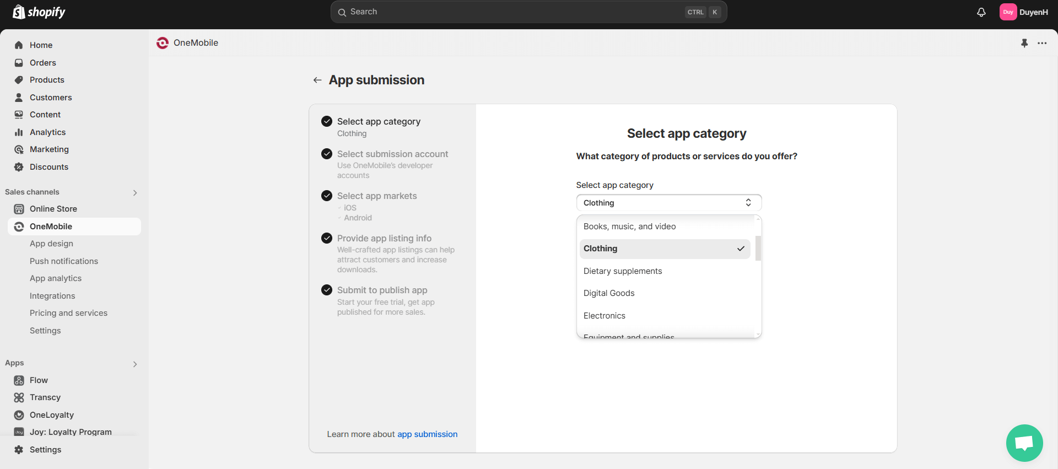
Task: Click the 'Select app category' field label
Action: click(x=615, y=185)
